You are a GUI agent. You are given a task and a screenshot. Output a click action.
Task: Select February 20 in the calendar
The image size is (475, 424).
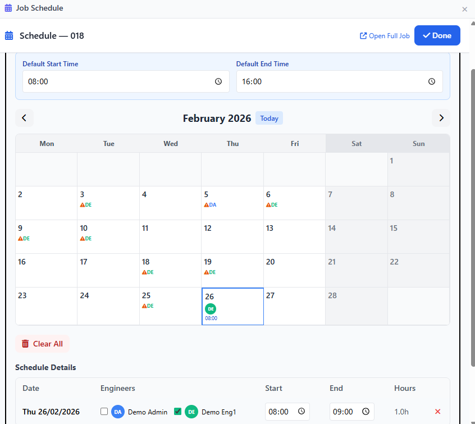294,270
